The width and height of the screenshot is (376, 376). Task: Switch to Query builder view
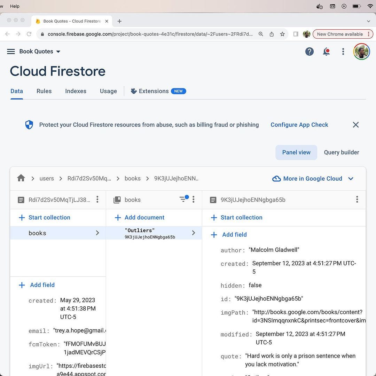pyautogui.click(x=341, y=152)
